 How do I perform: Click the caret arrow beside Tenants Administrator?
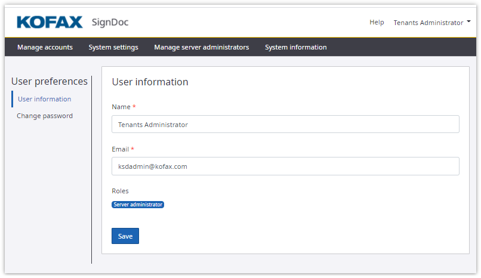(468, 22)
